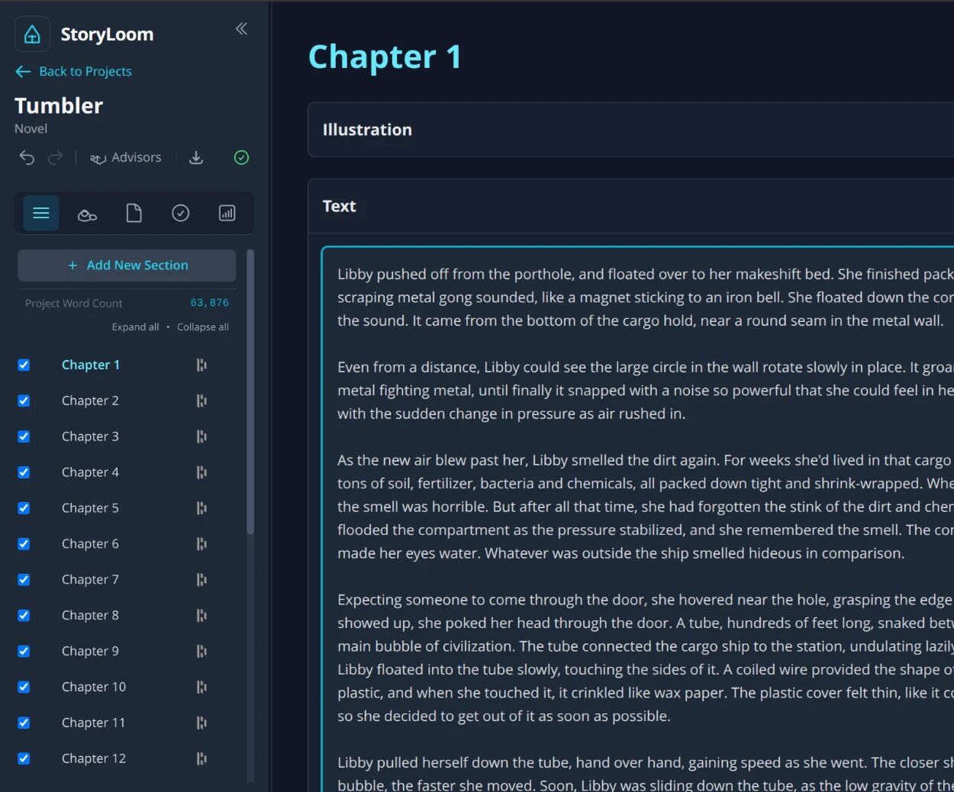Click the Project Word Count value 63,876
Image resolution: width=954 pixels, height=792 pixels.
209,302
